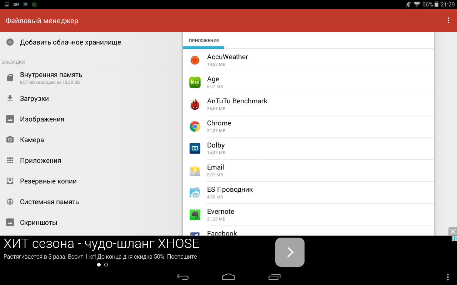This screenshot has width=457, height=285.
Task: Tap the ad text about 50% discount
Action: tap(100, 256)
